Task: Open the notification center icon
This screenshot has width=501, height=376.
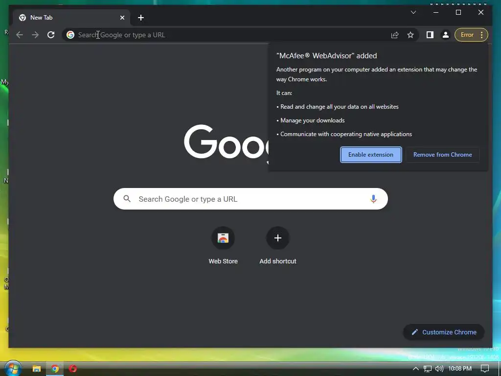Action: (x=485, y=369)
